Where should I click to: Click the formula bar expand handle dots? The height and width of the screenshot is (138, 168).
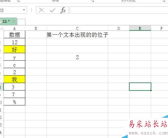tap(32, 10)
